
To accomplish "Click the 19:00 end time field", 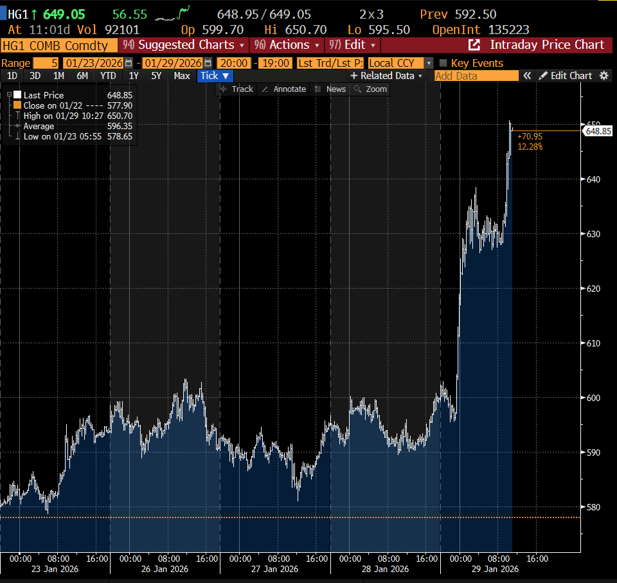I will pos(276,63).
